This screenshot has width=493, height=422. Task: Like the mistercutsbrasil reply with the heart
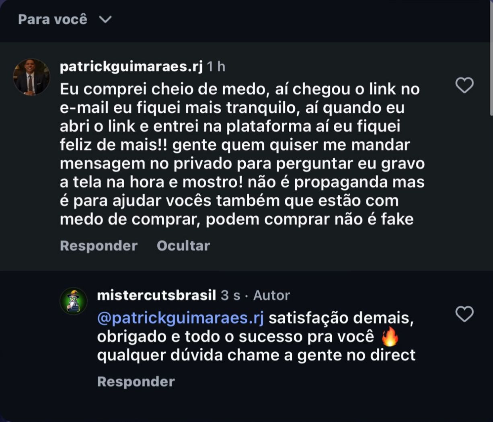464,314
